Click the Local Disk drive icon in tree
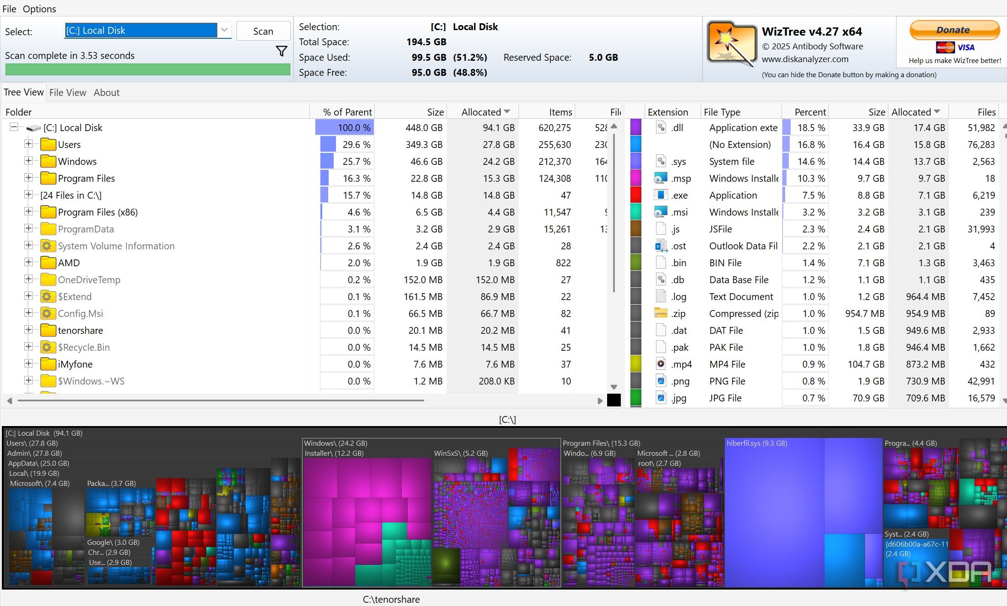Screen dimensions: 1007x606 click(34, 128)
